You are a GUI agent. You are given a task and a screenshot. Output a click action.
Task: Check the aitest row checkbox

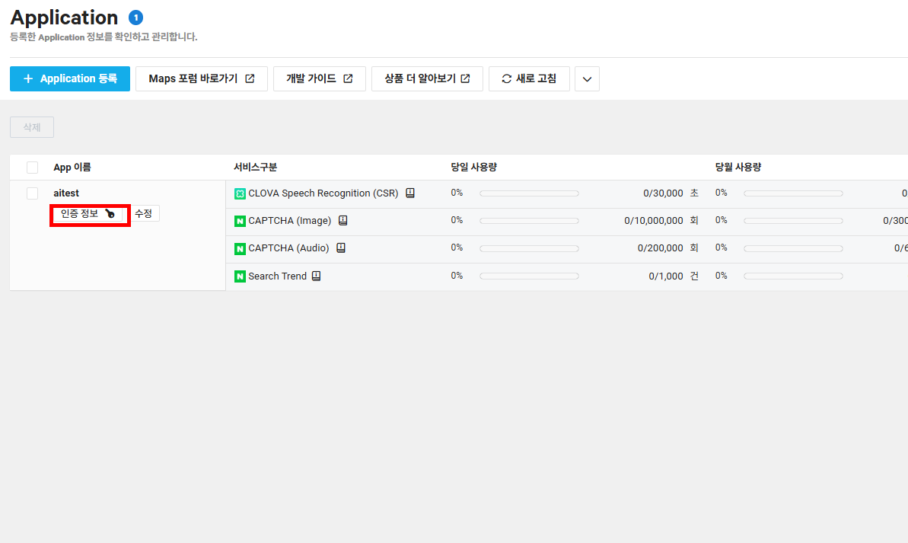[x=33, y=193]
